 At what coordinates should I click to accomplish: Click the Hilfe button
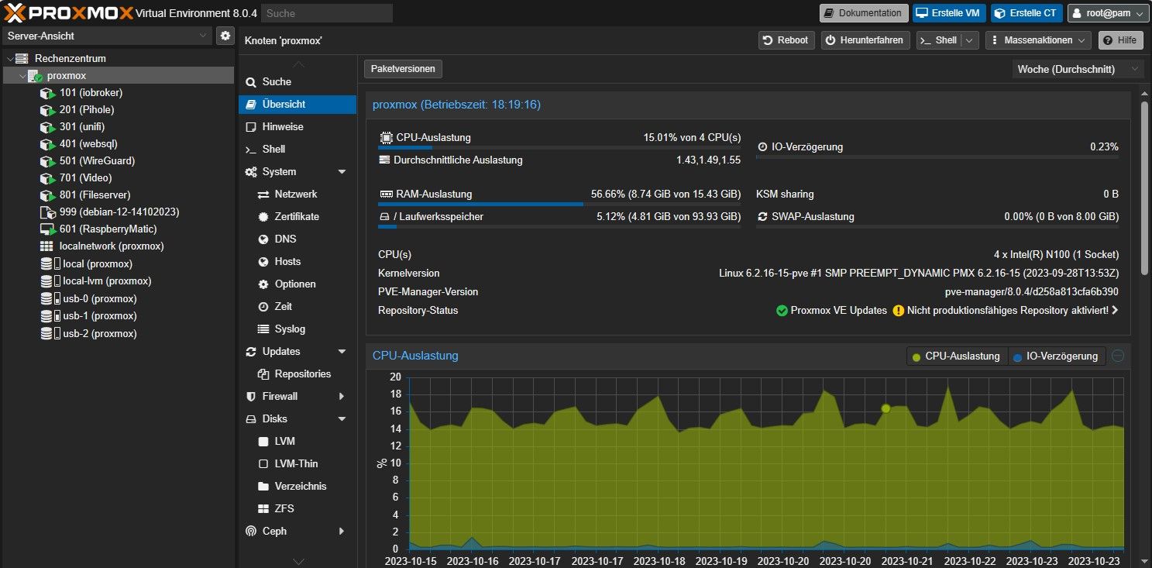(x=1120, y=40)
